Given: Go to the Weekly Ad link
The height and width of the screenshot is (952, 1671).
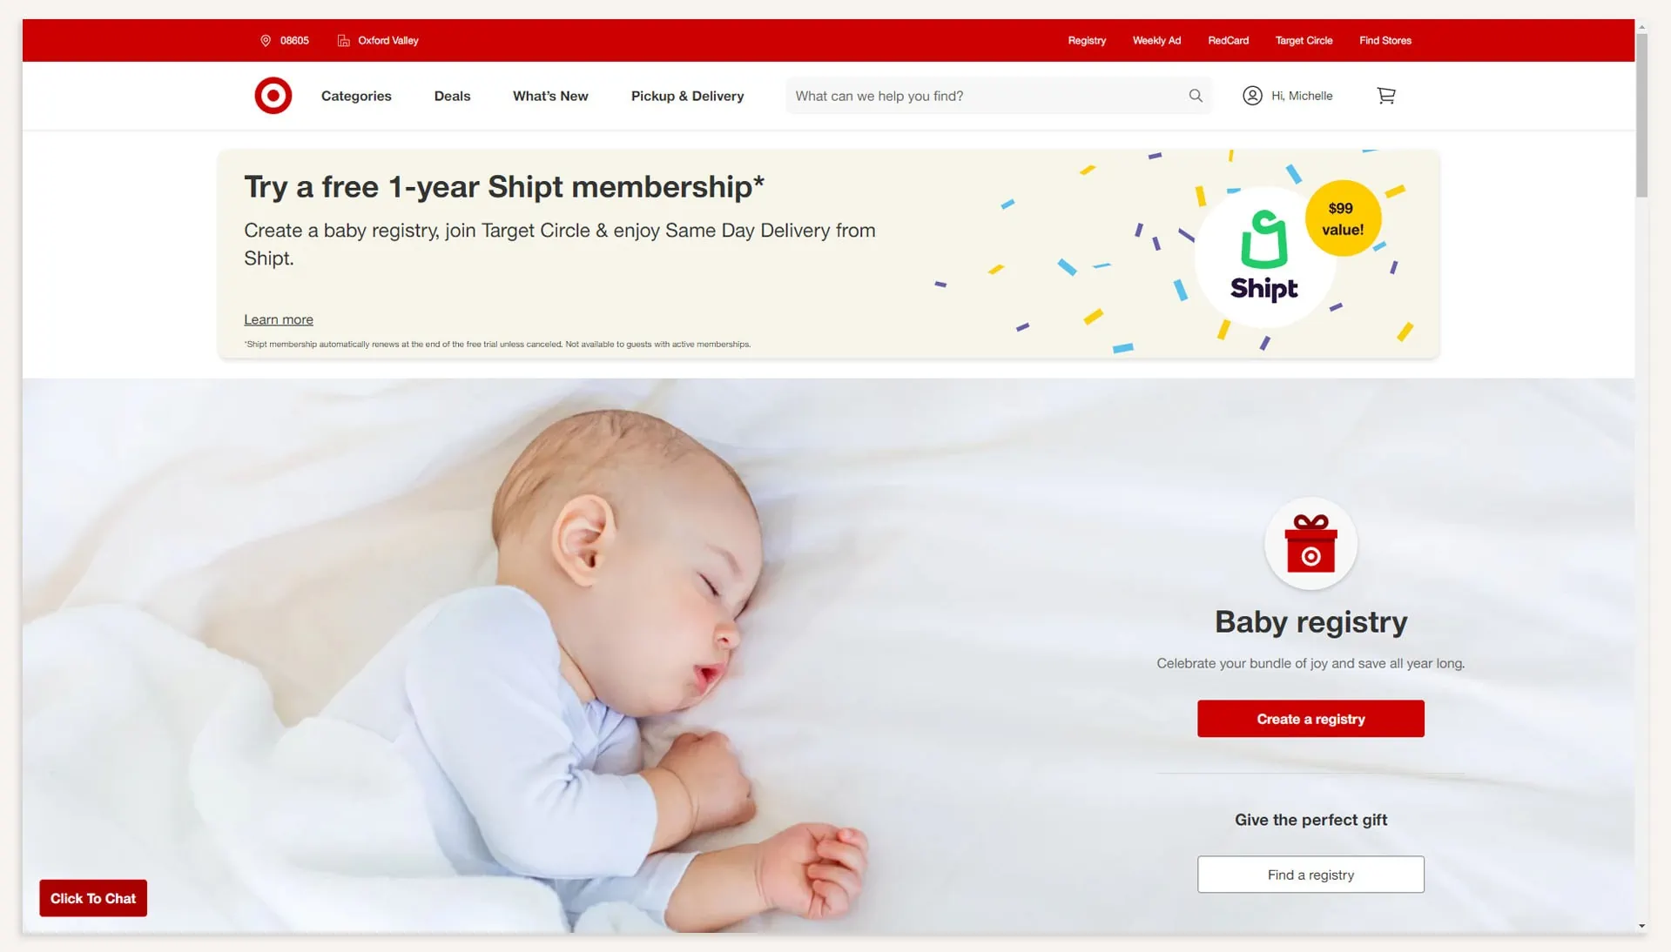Looking at the screenshot, I should 1156,41.
